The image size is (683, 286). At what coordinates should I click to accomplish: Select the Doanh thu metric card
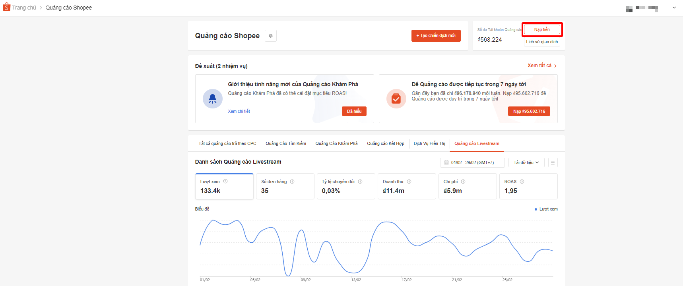[407, 186]
